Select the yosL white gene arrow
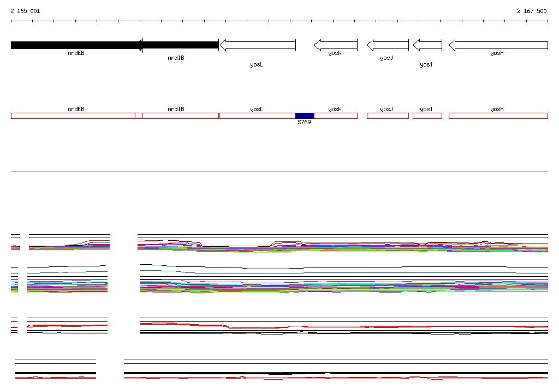Screen dimensions: 559x389 pos(258,45)
